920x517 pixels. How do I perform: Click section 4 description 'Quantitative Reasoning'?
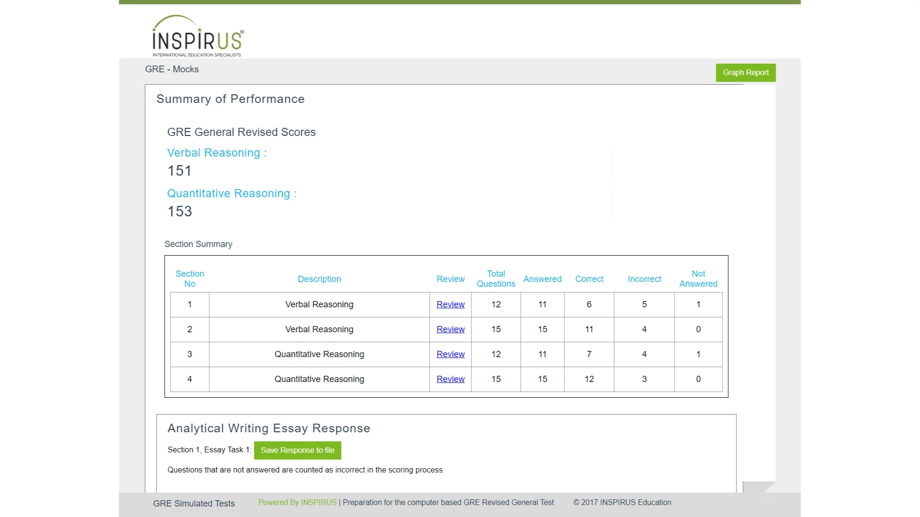tap(320, 379)
